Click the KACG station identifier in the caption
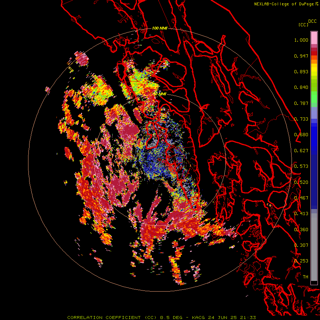320x320 pixels. [x=198, y=318]
